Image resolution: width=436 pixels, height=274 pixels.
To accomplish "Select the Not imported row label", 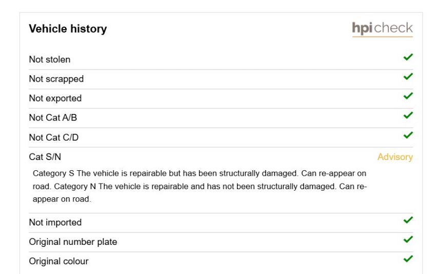I will click(55, 222).
